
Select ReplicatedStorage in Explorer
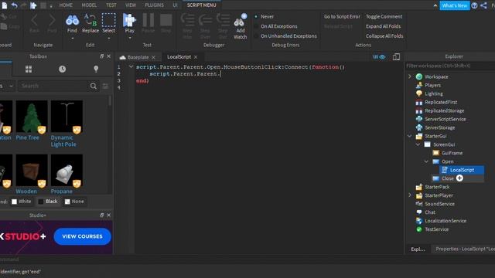coord(445,110)
